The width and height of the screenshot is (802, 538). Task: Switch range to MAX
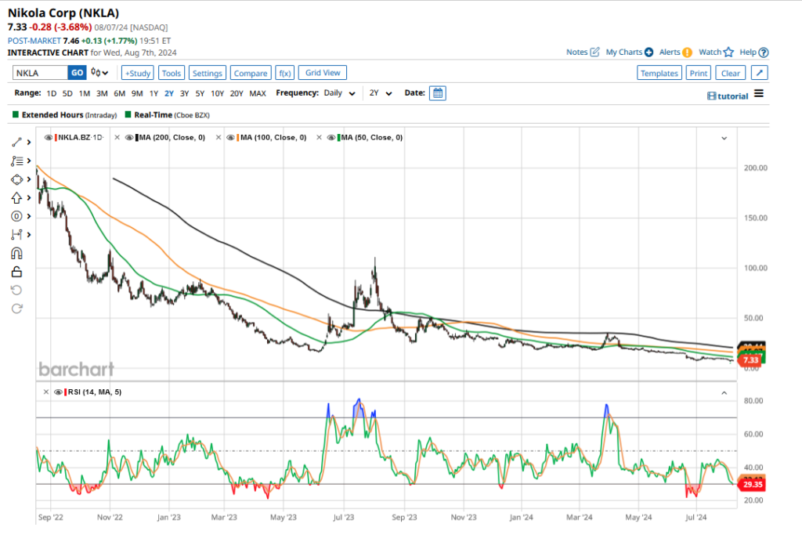click(x=257, y=93)
